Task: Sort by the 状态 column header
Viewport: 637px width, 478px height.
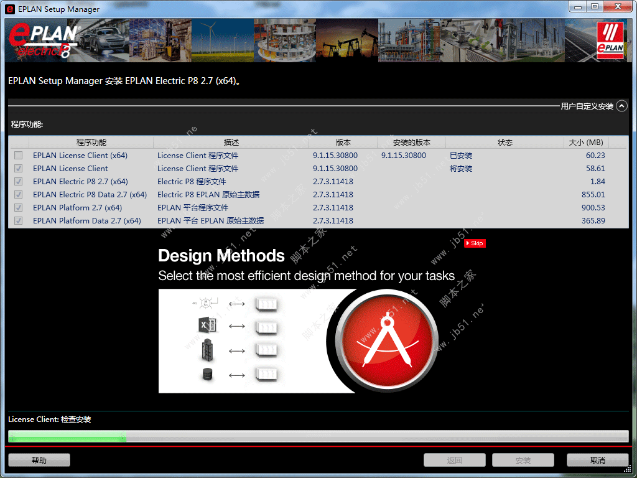Action: [x=505, y=143]
